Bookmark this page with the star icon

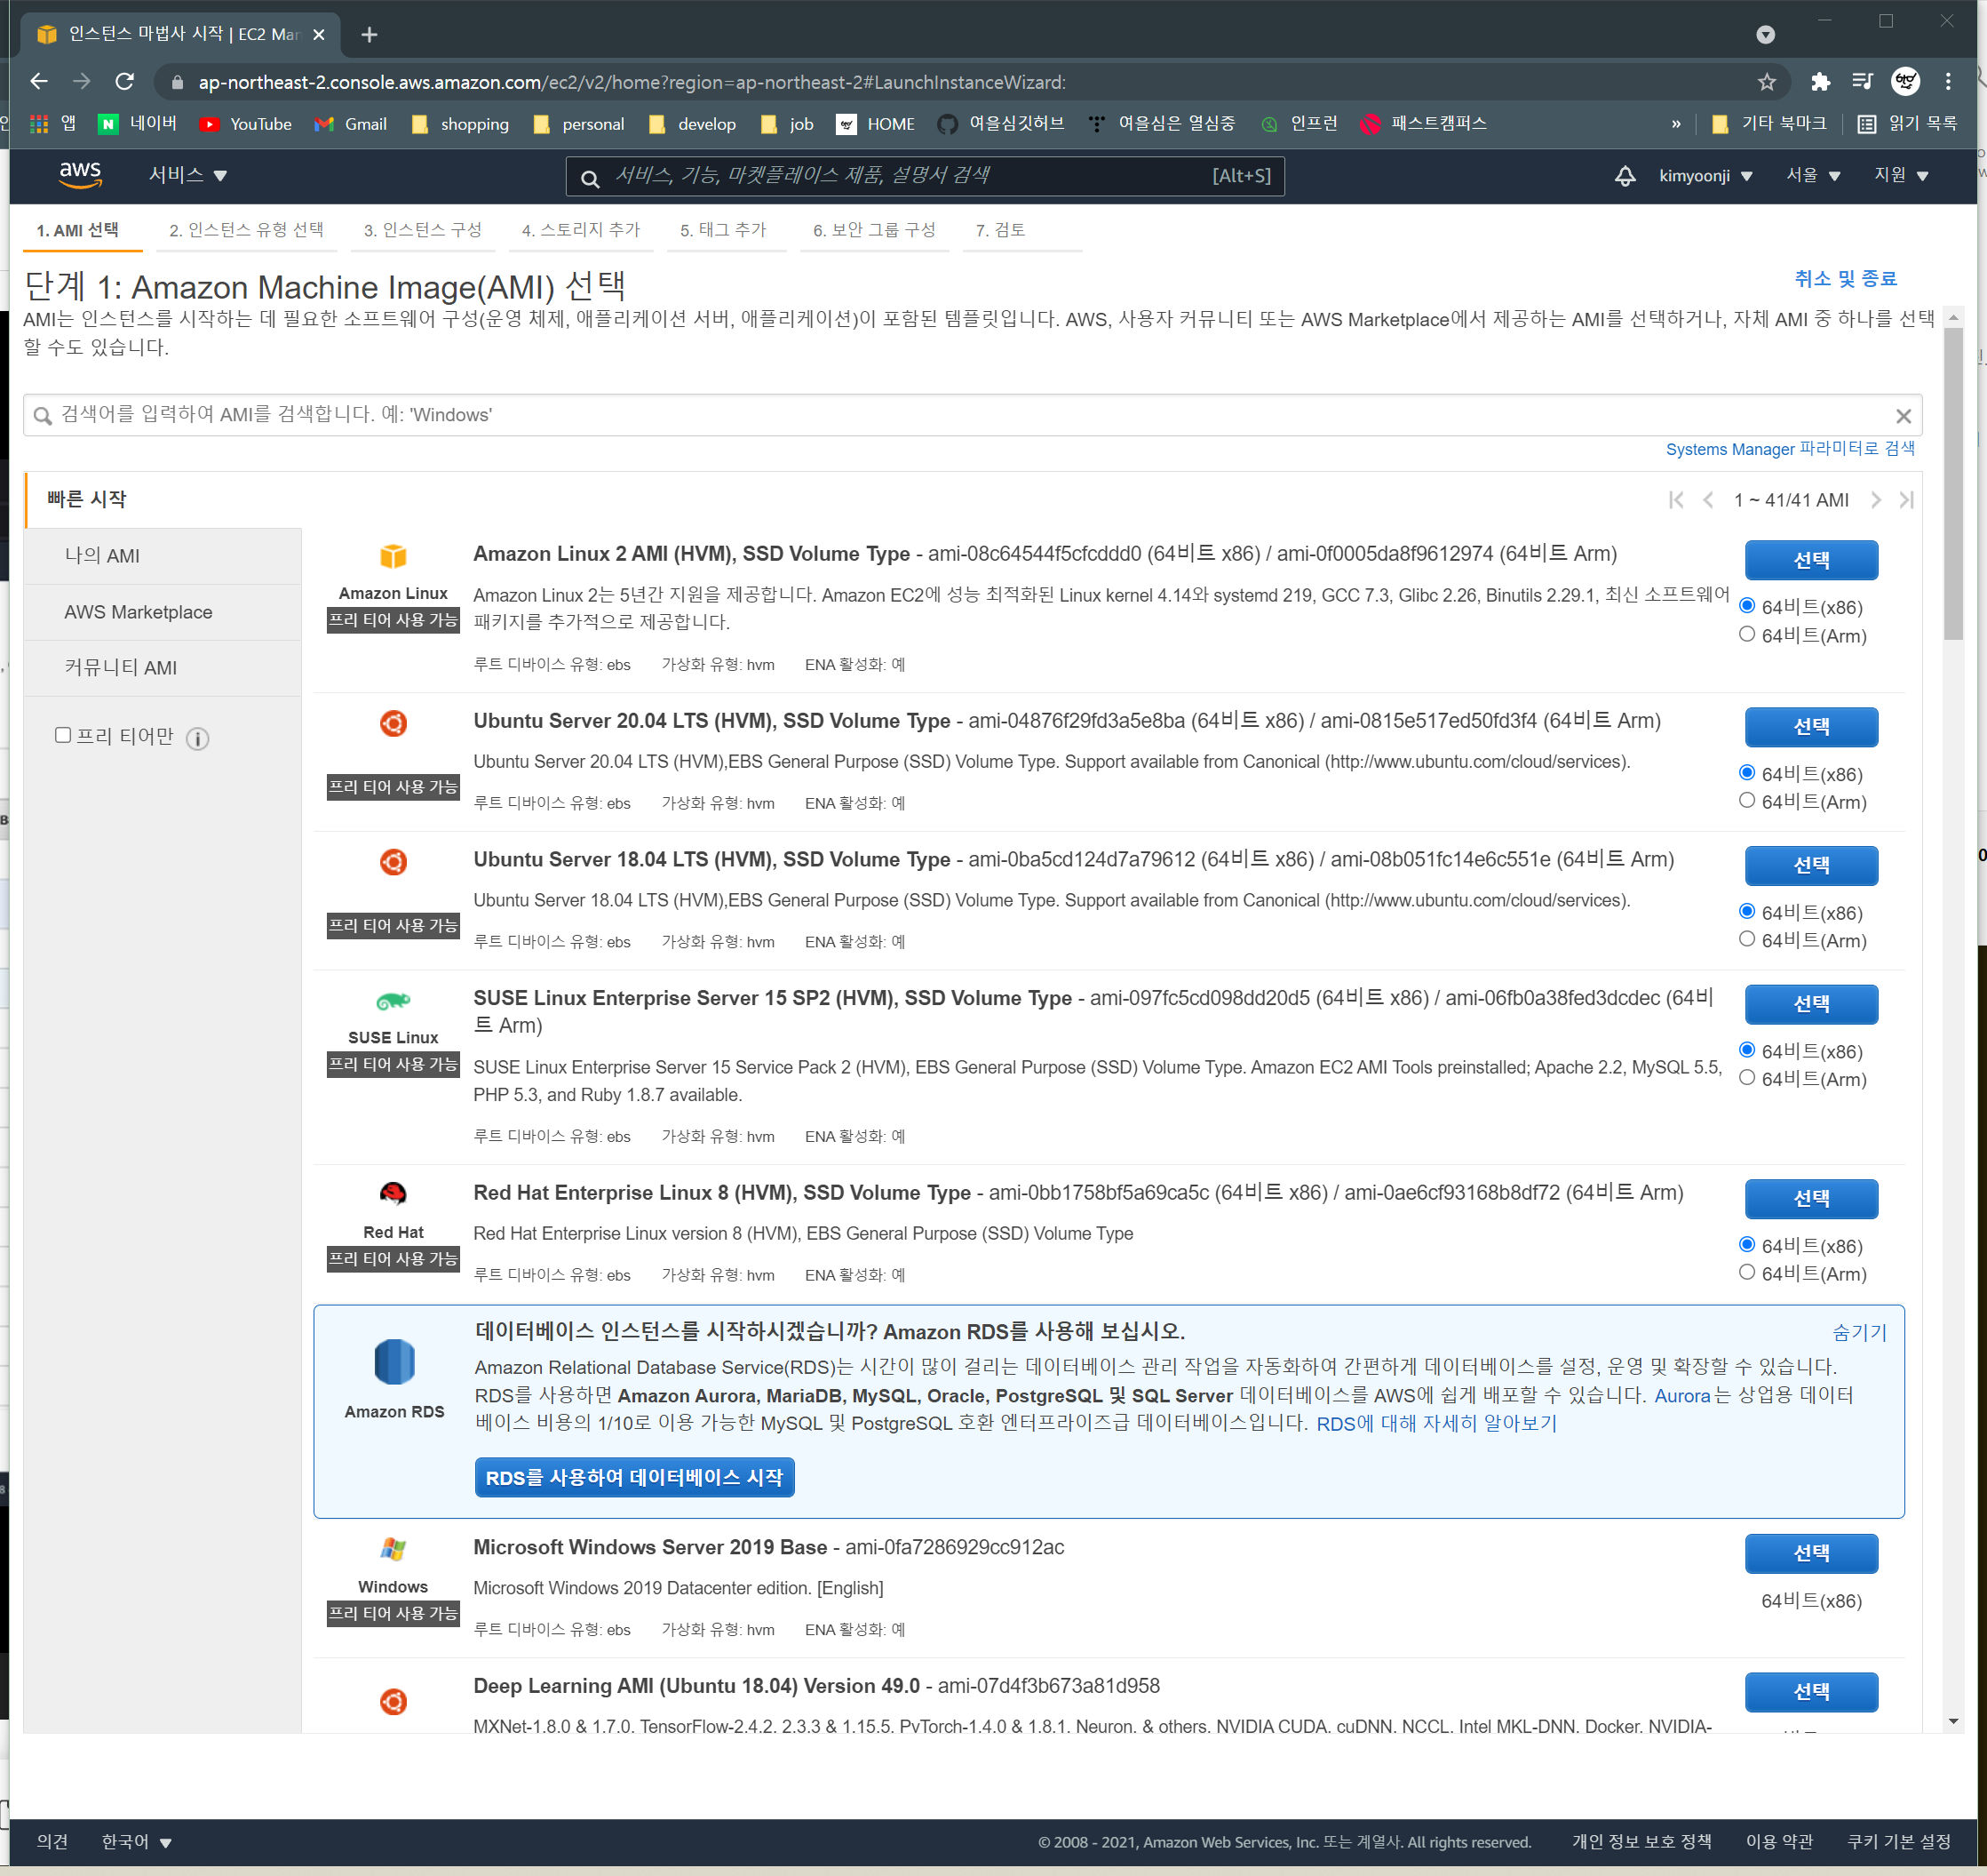tap(1767, 82)
